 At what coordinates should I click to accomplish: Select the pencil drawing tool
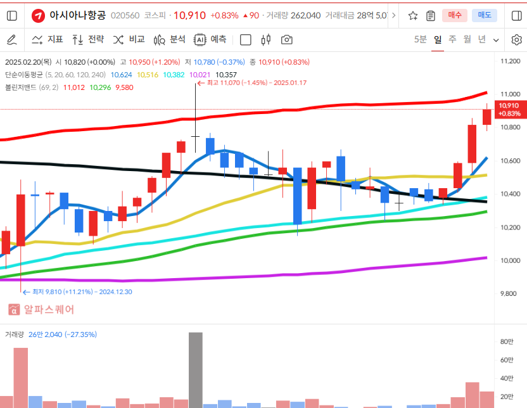click(x=12, y=40)
